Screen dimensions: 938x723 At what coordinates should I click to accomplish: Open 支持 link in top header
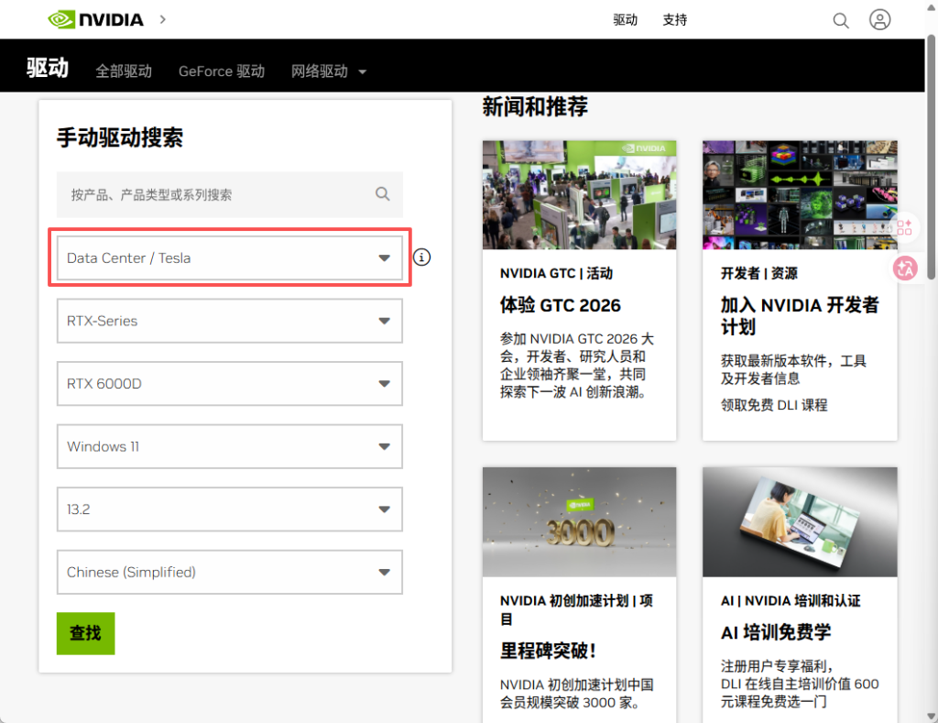click(x=674, y=20)
